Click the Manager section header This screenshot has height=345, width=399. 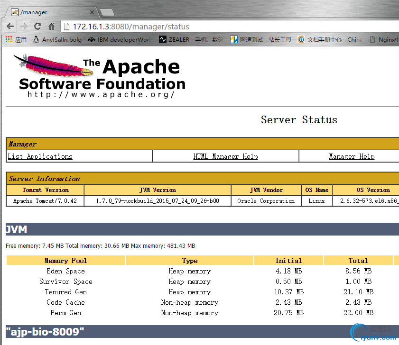coord(203,144)
